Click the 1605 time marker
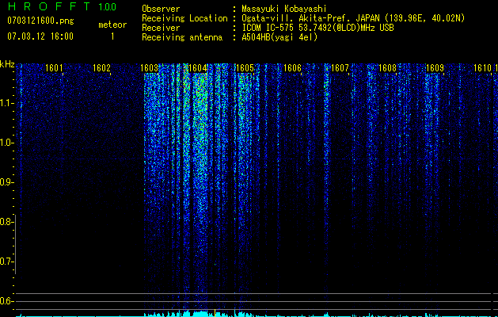Viewport: 498px width, 317px height. pyautogui.click(x=245, y=68)
